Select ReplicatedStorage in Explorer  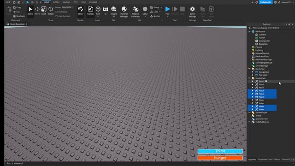point(263,59)
